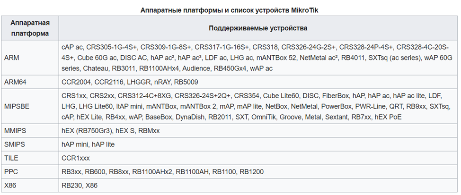
Task: Select the X86 platform cell
Action: point(11,185)
